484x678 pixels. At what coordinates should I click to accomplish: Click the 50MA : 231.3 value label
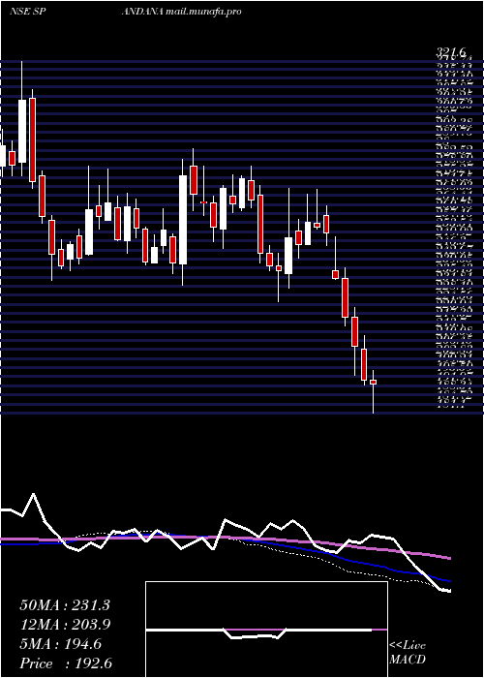[x=65, y=605]
